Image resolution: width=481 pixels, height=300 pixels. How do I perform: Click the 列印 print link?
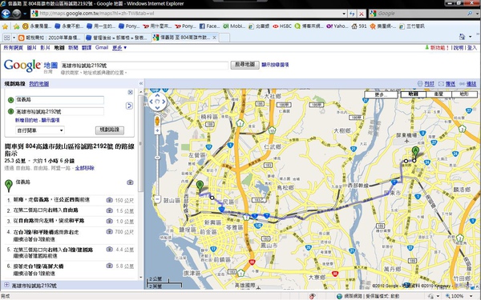[426, 84]
